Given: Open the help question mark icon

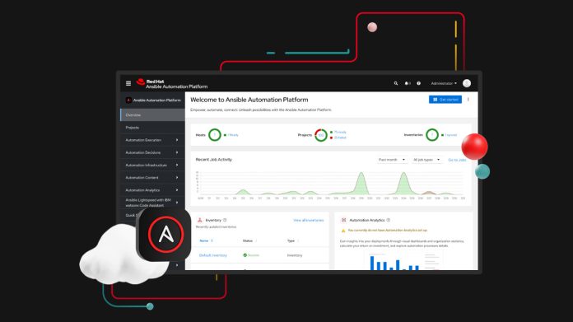Looking at the screenshot, I should point(419,83).
